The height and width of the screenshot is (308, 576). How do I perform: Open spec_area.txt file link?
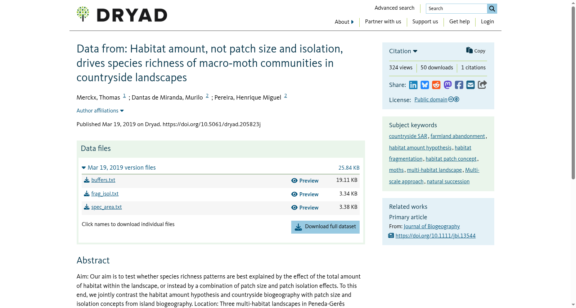[x=107, y=207]
